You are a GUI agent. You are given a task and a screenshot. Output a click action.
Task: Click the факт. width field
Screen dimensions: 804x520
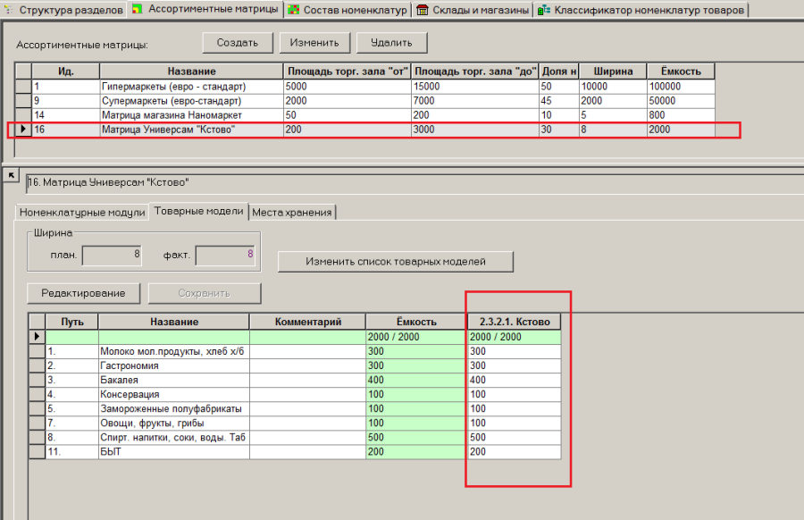(225, 255)
